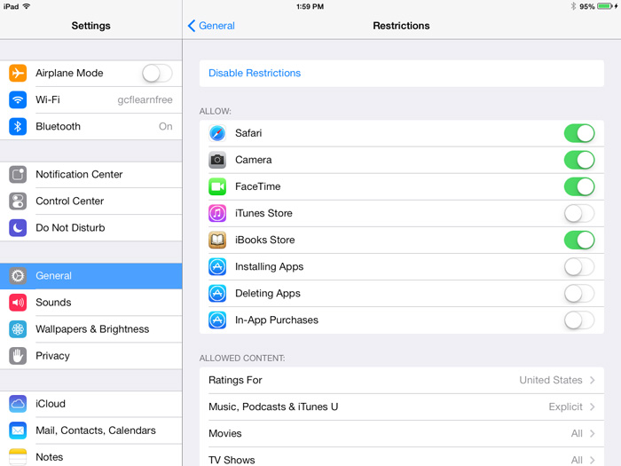Tap the Notification Center icon
Viewport: 621px width, 466px height.
(x=18, y=174)
